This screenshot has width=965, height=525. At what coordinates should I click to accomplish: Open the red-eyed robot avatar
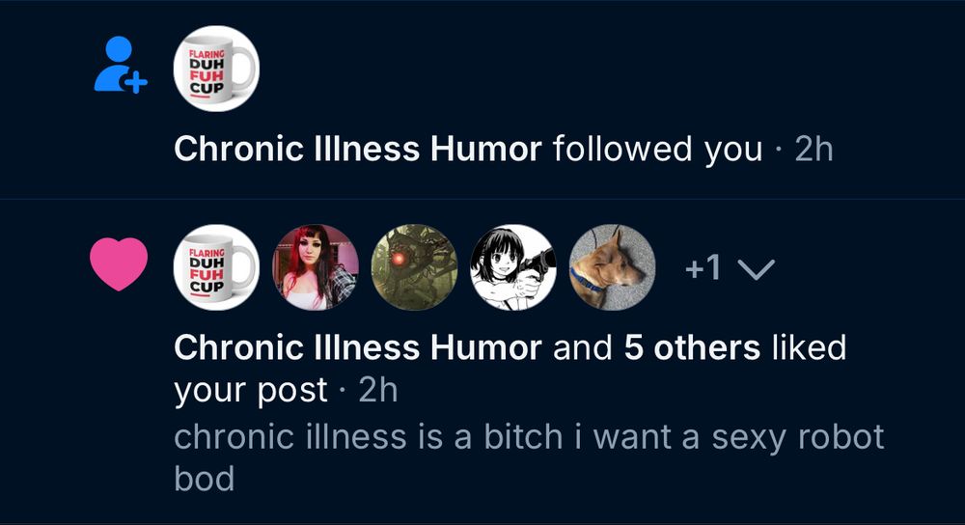pyautogui.click(x=415, y=267)
